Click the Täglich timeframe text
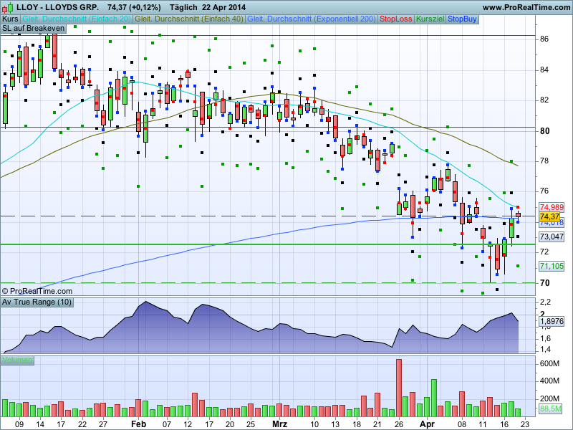 tap(183, 7)
